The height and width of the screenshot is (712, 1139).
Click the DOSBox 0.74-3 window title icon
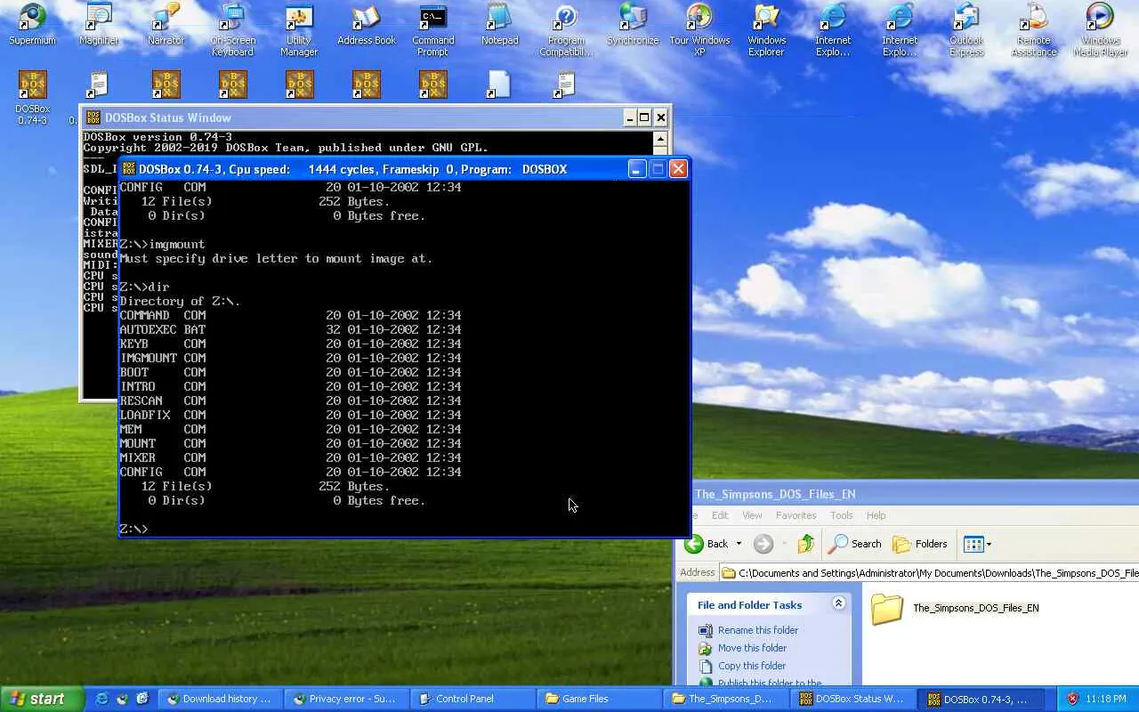[x=128, y=169]
